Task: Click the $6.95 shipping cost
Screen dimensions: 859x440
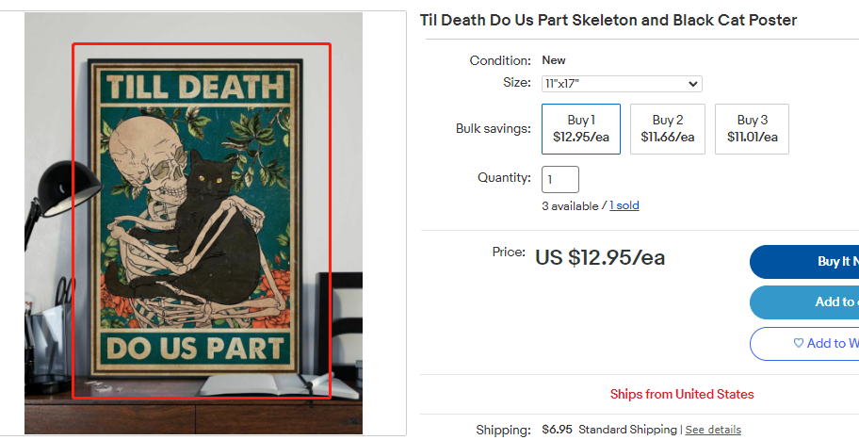Action: coord(557,430)
